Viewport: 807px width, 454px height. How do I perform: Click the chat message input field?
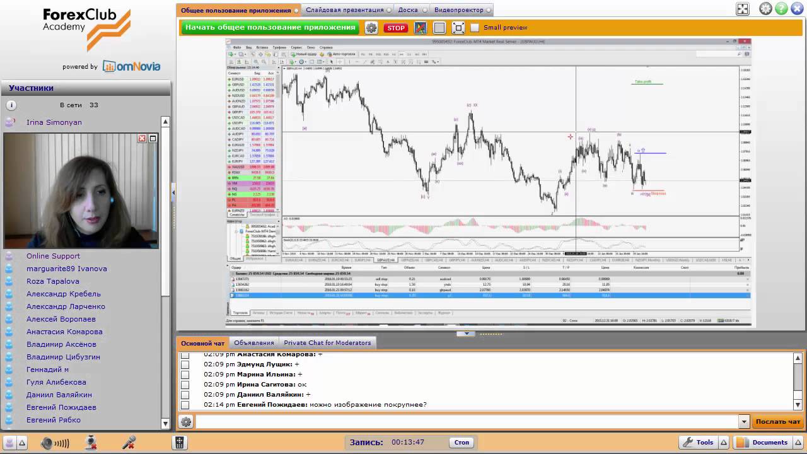[x=467, y=422]
